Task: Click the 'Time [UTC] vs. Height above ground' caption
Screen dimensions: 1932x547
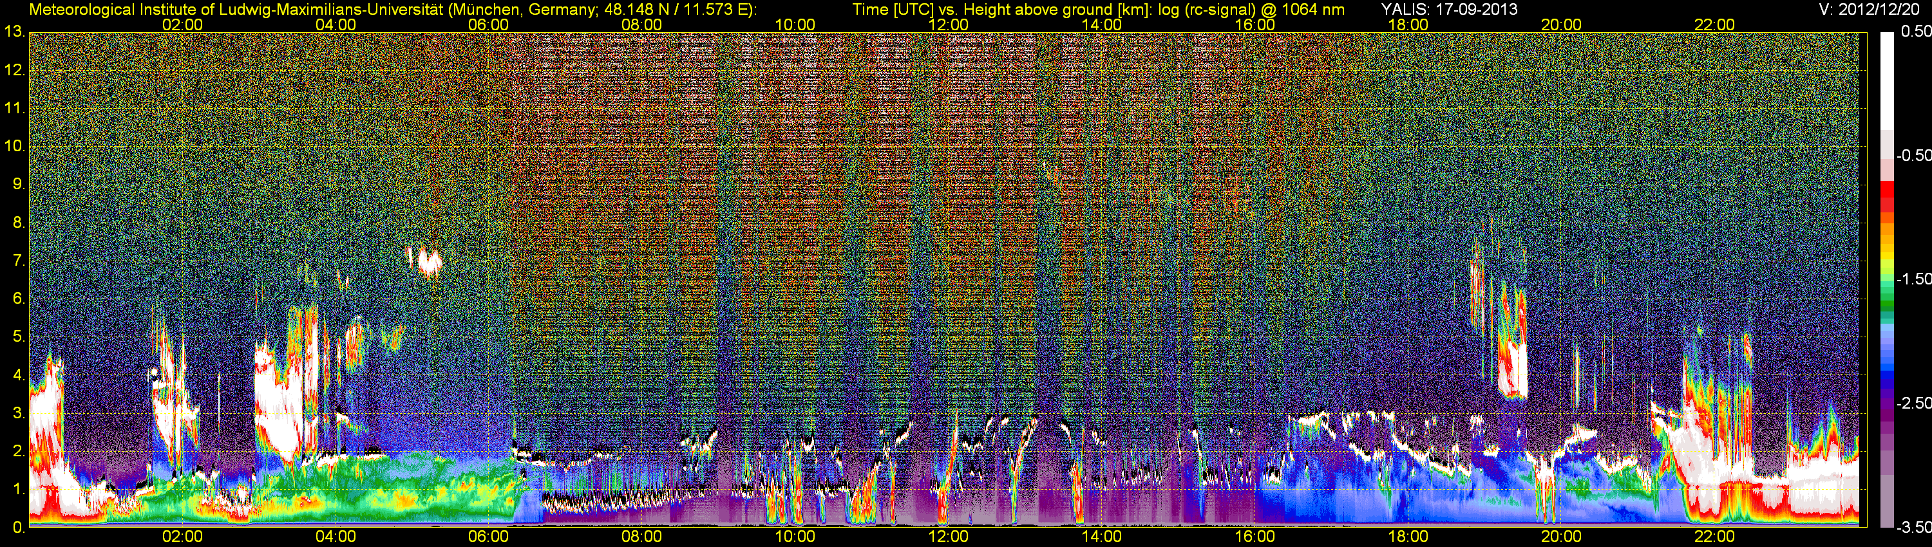Action: 1098,9
